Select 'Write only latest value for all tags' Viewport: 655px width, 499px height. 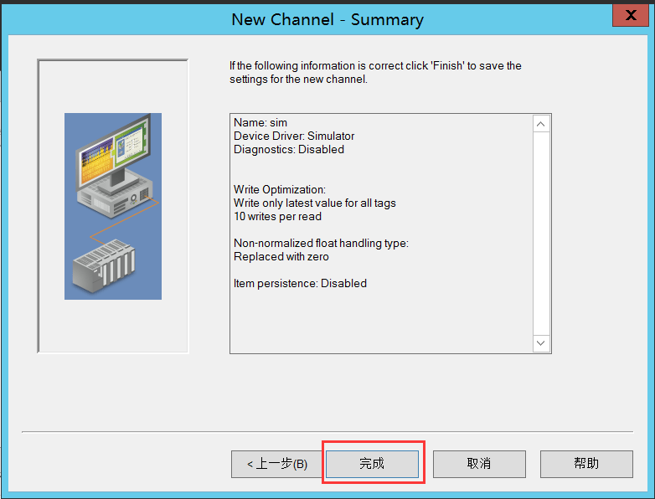[315, 203]
